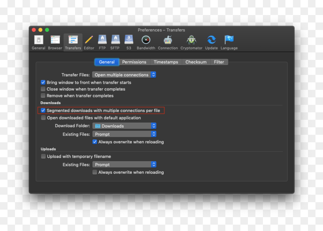Open the Update preferences pane

[211, 43]
